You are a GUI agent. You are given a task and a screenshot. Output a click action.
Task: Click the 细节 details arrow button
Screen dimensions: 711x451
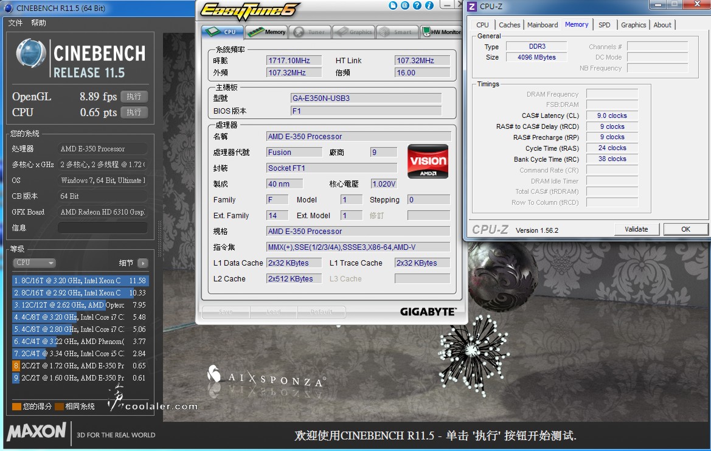tap(143, 263)
